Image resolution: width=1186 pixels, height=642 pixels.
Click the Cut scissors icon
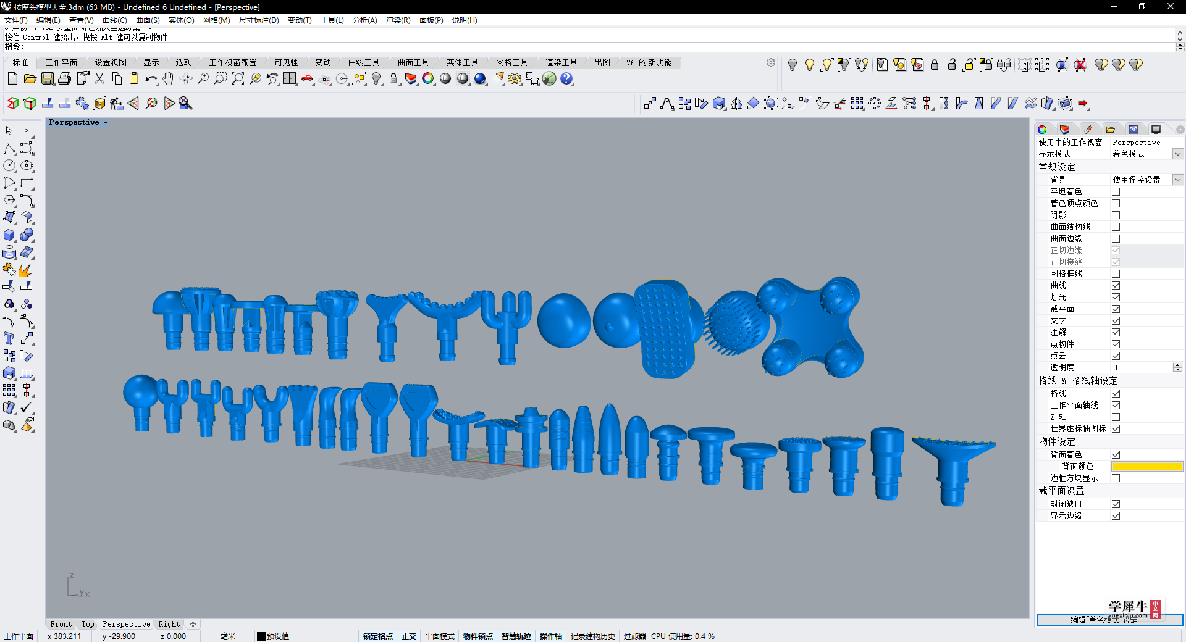[99, 79]
